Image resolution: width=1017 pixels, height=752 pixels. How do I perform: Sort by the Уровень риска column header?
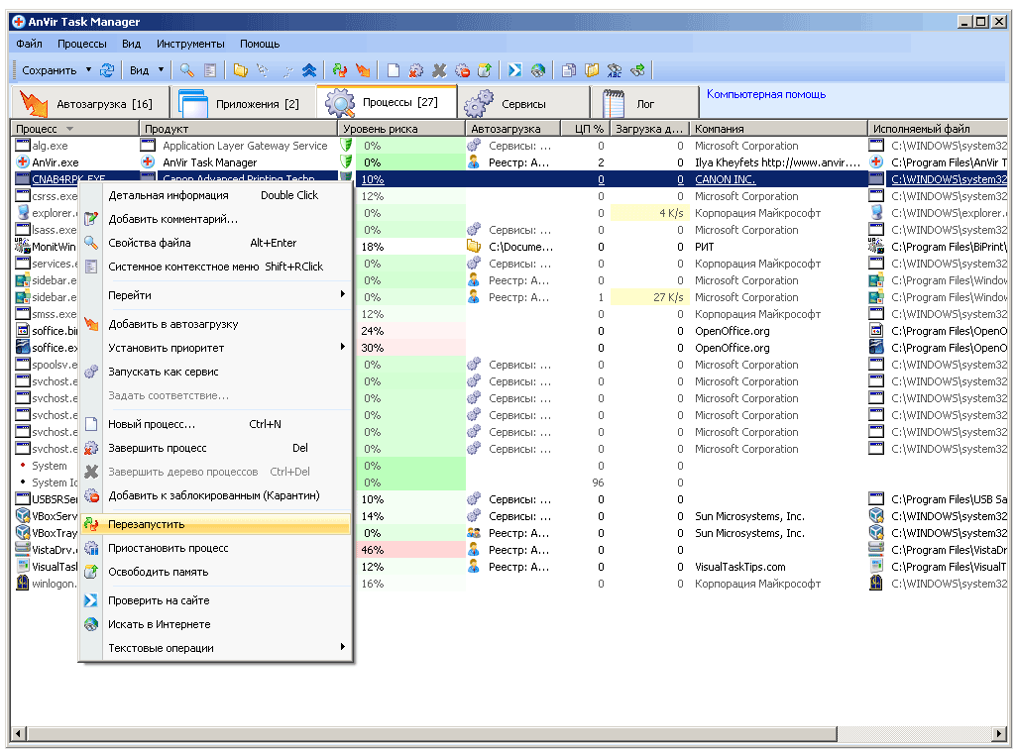(x=380, y=129)
